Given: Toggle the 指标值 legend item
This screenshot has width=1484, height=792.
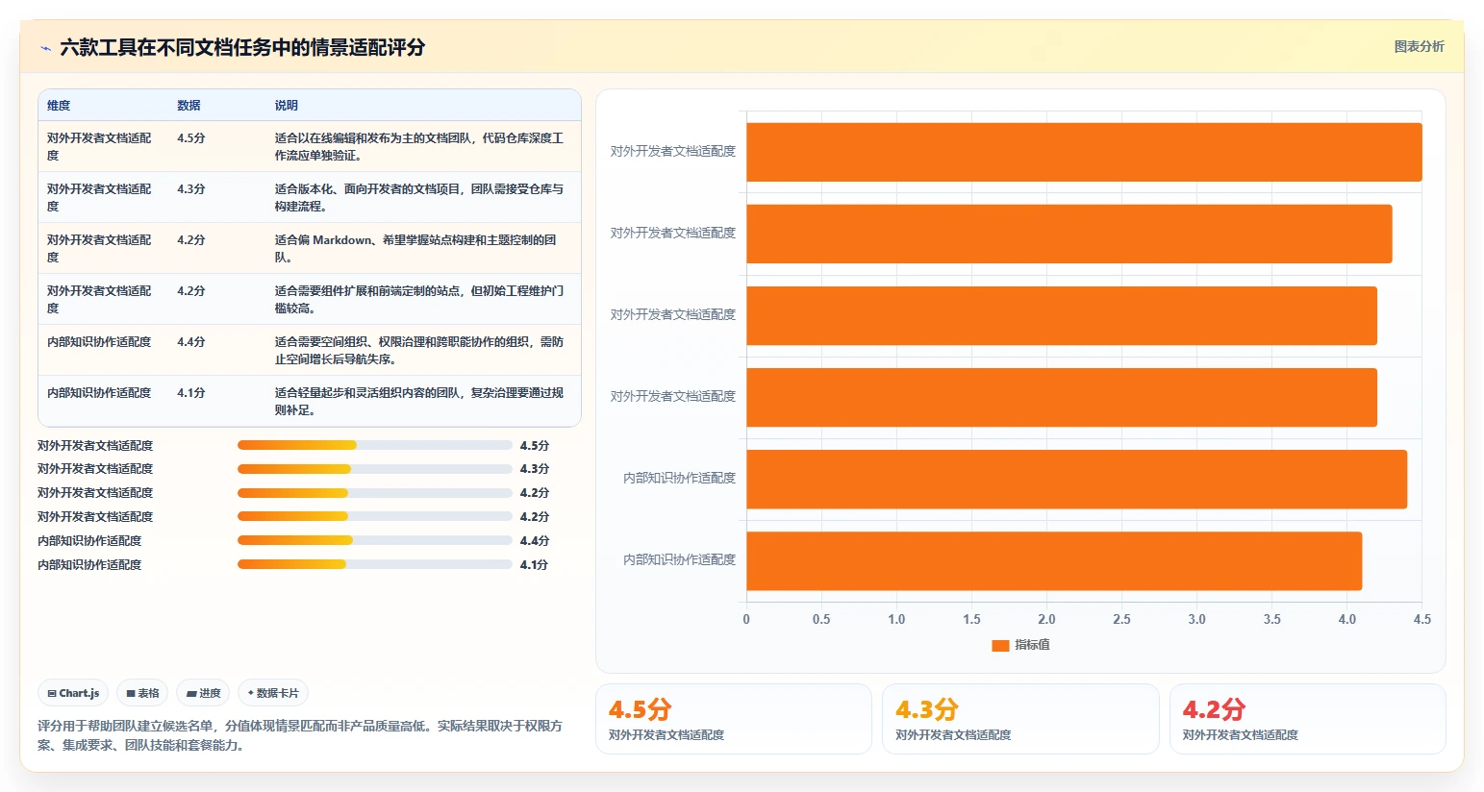Looking at the screenshot, I should pos(1020,645).
